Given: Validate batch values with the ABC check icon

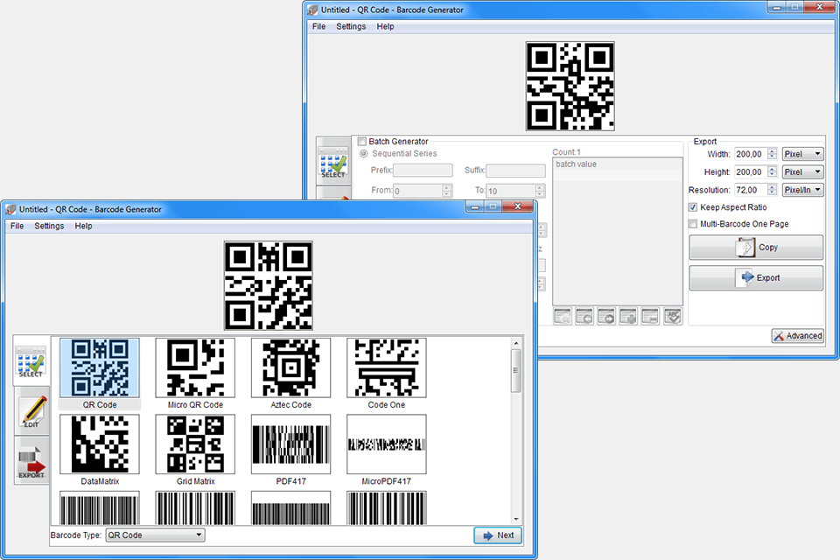Looking at the screenshot, I should click(x=672, y=316).
